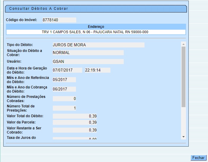Image resolution: width=208 pixels, height=162 pixels.
Task: Select the Valor Restante a Ser Cobrado field
Action: [74, 130]
